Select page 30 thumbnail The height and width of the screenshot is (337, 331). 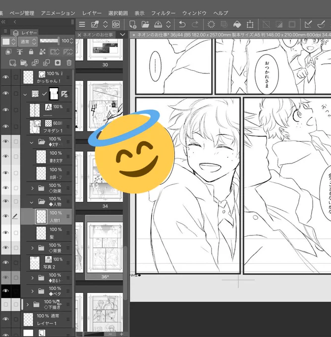click(105, 49)
